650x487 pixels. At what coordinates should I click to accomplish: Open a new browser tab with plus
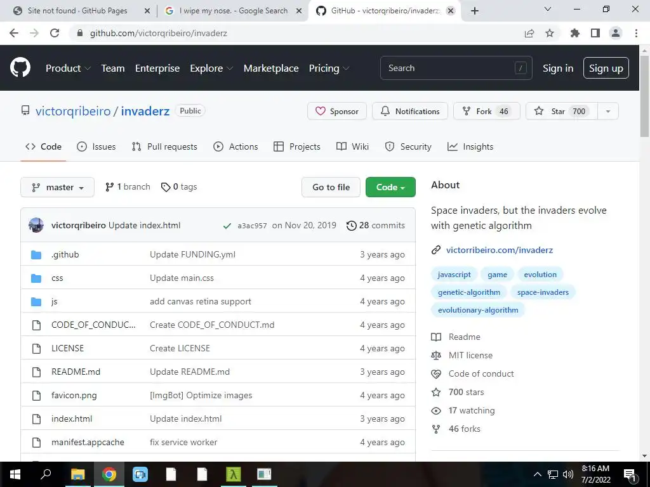(475, 11)
